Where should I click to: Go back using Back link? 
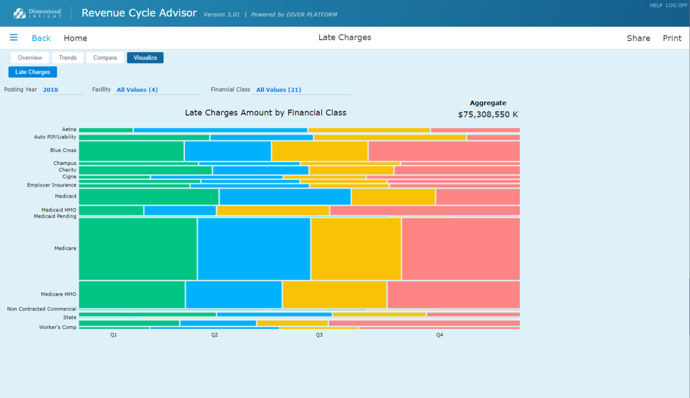(41, 38)
